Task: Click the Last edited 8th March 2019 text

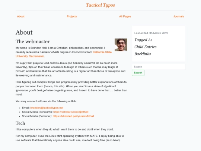Action: pyautogui.click(x=151, y=33)
